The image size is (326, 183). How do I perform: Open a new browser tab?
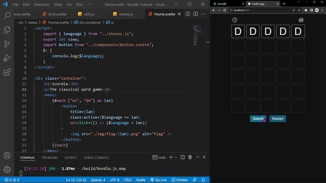coord(284,4)
